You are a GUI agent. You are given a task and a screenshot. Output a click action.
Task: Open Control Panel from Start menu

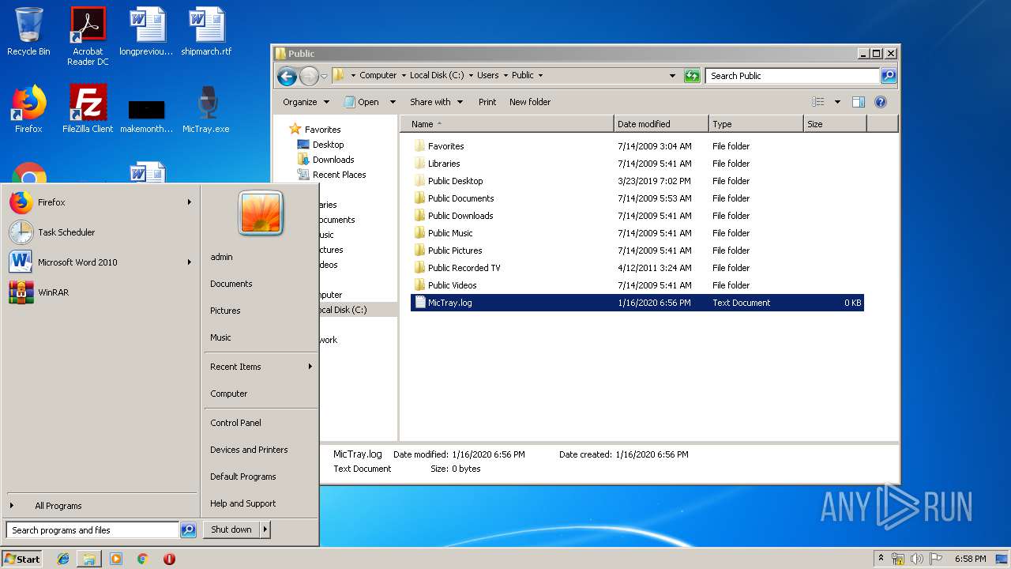point(235,423)
